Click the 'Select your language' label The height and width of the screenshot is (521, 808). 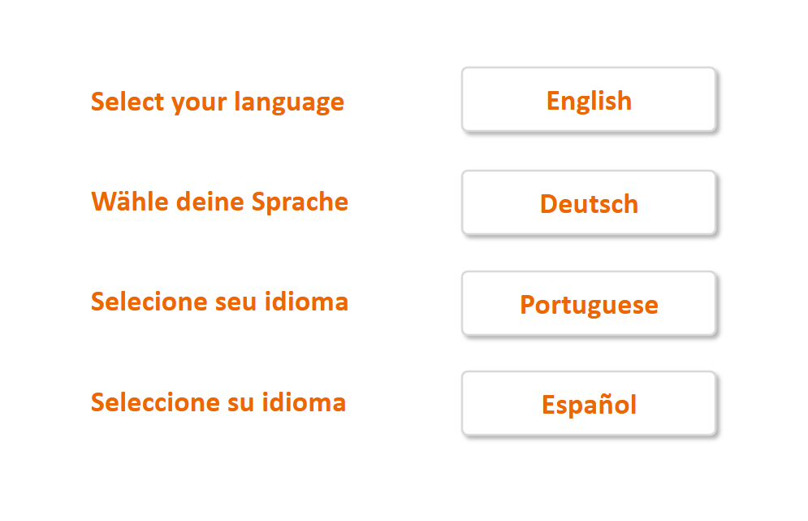tap(218, 102)
